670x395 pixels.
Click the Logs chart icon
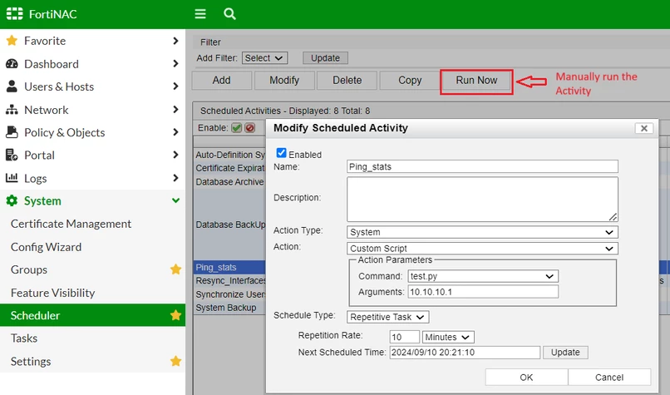coord(12,177)
